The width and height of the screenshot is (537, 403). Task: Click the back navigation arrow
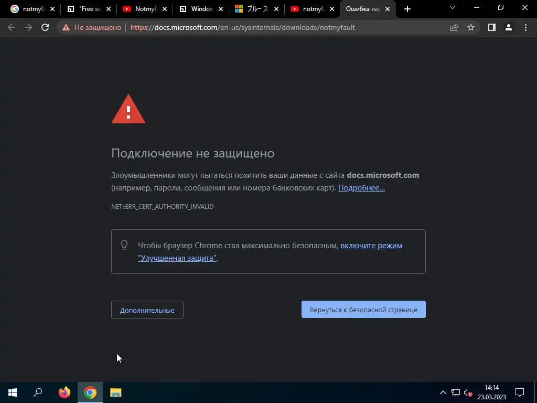[12, 27]
